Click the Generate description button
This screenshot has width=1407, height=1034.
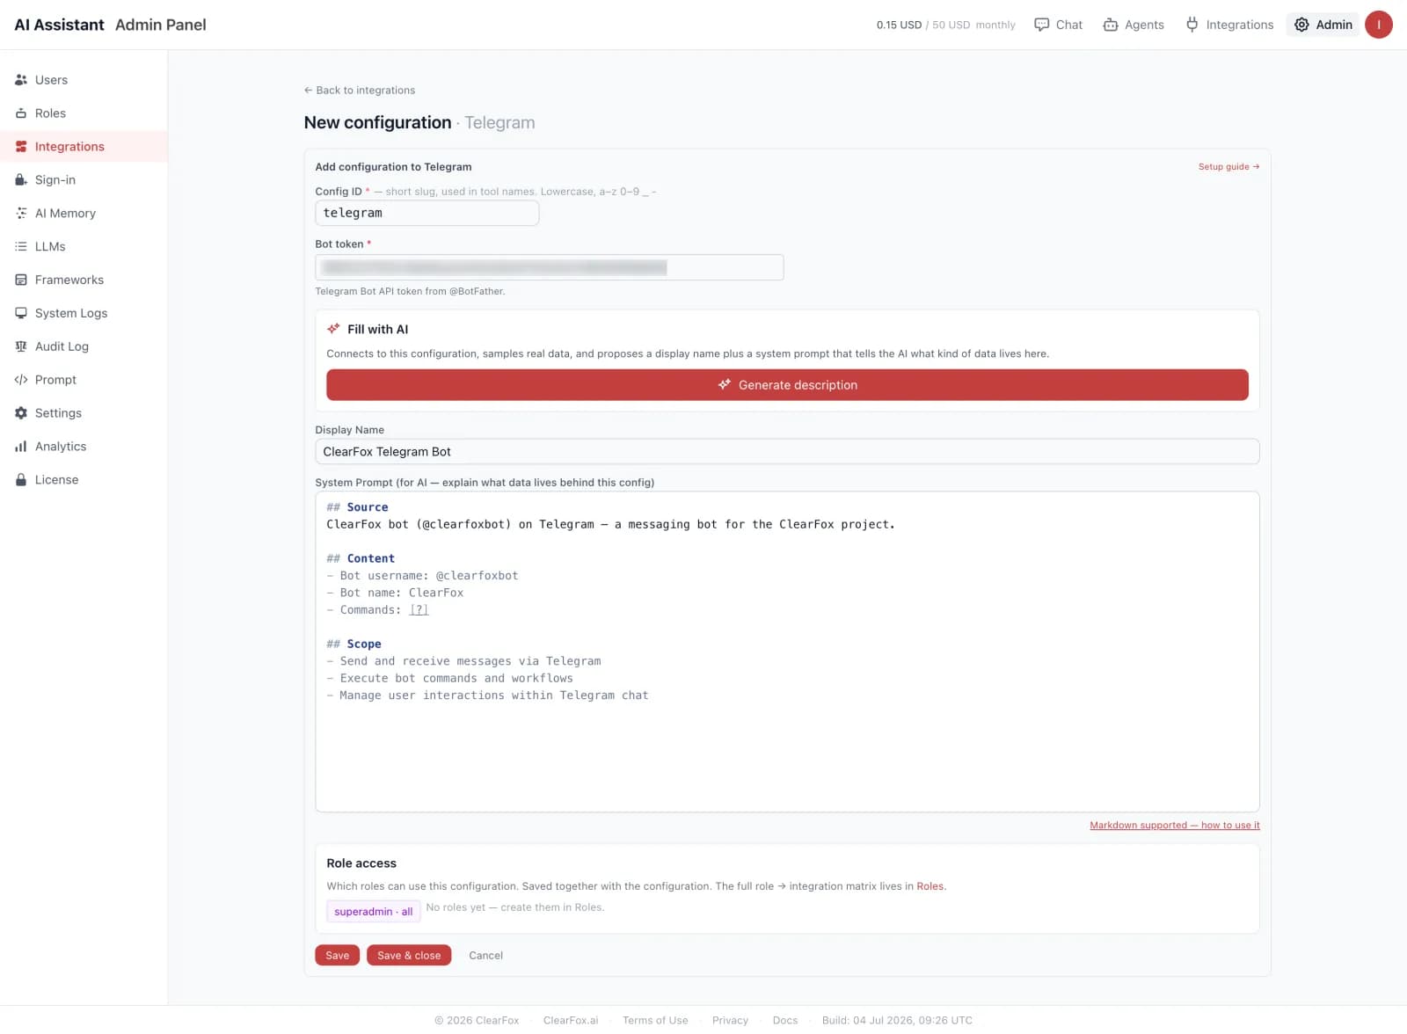(x=787, y=385)
